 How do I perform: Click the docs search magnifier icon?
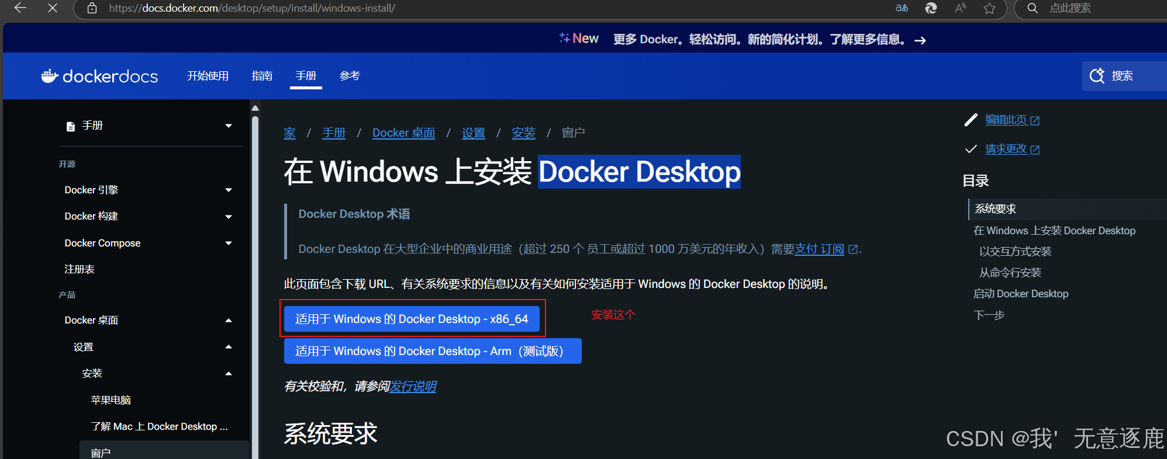click(1097, 76)
